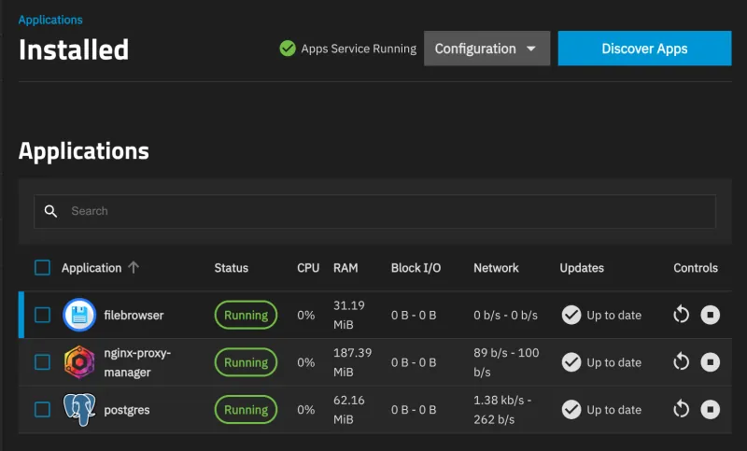Click the Application sort arrow
The width and height of the screenshot is (747, 451).
click(x=134, y=267)
